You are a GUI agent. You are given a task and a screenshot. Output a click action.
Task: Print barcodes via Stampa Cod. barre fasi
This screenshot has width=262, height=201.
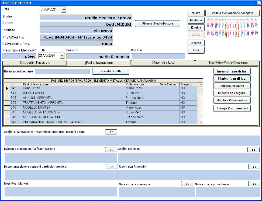pos(232,108)
